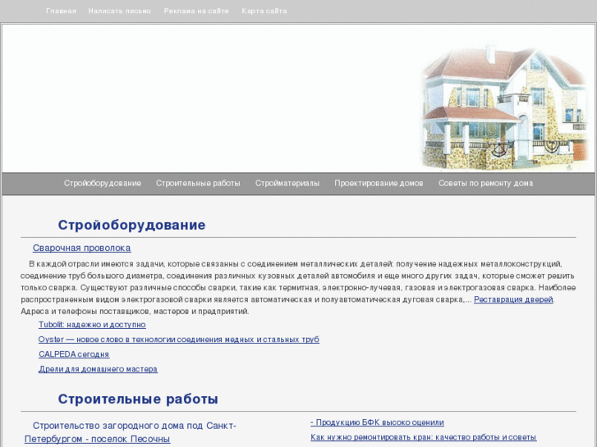Open Строительство загородного дома под Санкт-Петербургом link
This screenshot has height=447, width=597.
click(131, 432)
